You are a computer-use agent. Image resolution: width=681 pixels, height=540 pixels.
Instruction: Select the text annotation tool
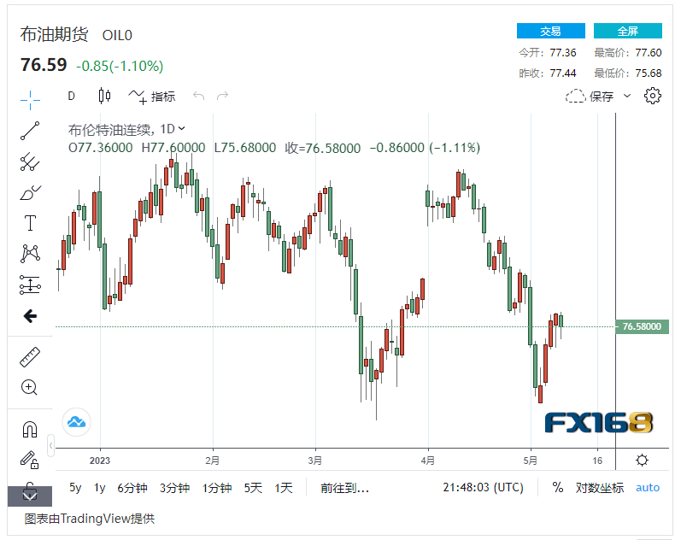[x=30, y=223]
